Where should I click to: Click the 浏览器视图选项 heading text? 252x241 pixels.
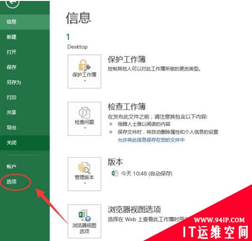134,209
